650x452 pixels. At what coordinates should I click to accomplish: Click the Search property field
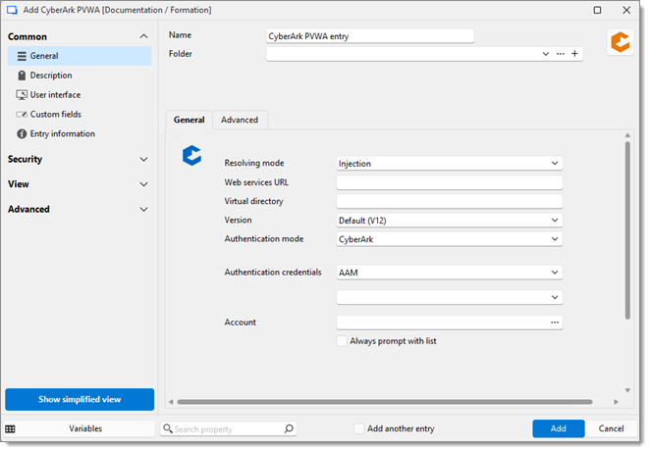click(228, 428)
